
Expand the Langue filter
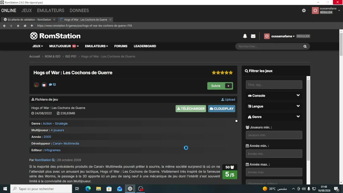point(274,106)
